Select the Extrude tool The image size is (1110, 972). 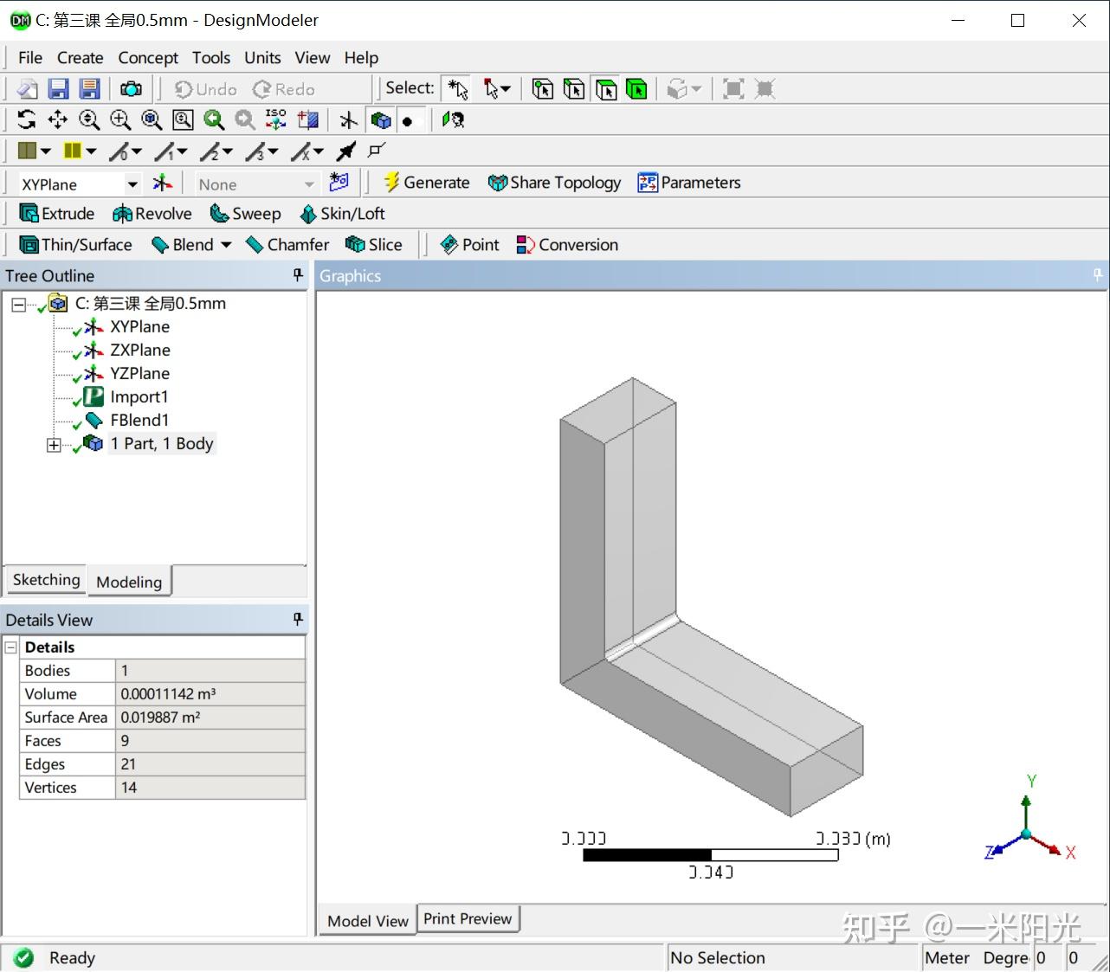[x=56, y=213]
